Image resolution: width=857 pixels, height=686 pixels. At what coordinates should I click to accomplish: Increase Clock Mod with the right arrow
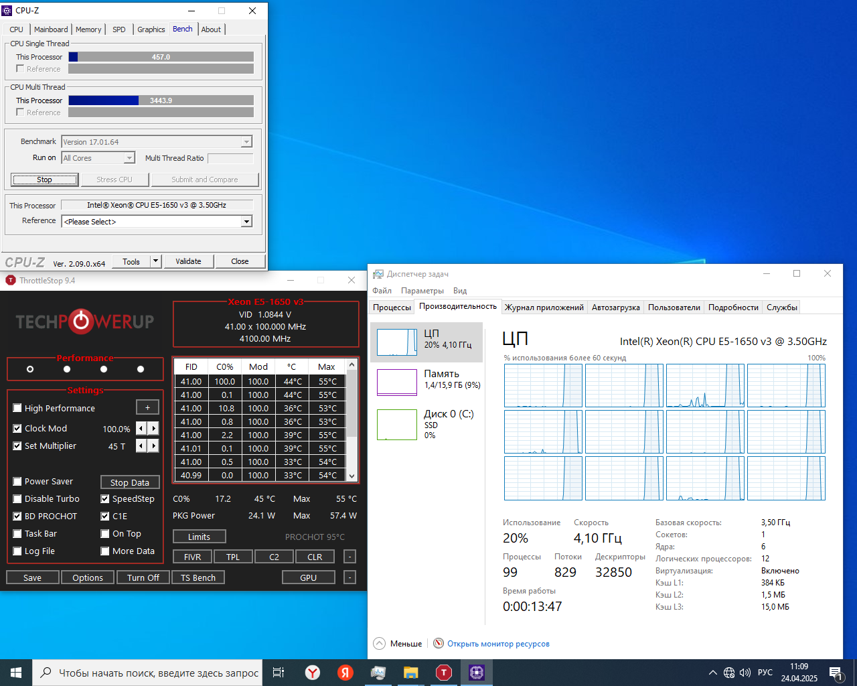[154, 428]
